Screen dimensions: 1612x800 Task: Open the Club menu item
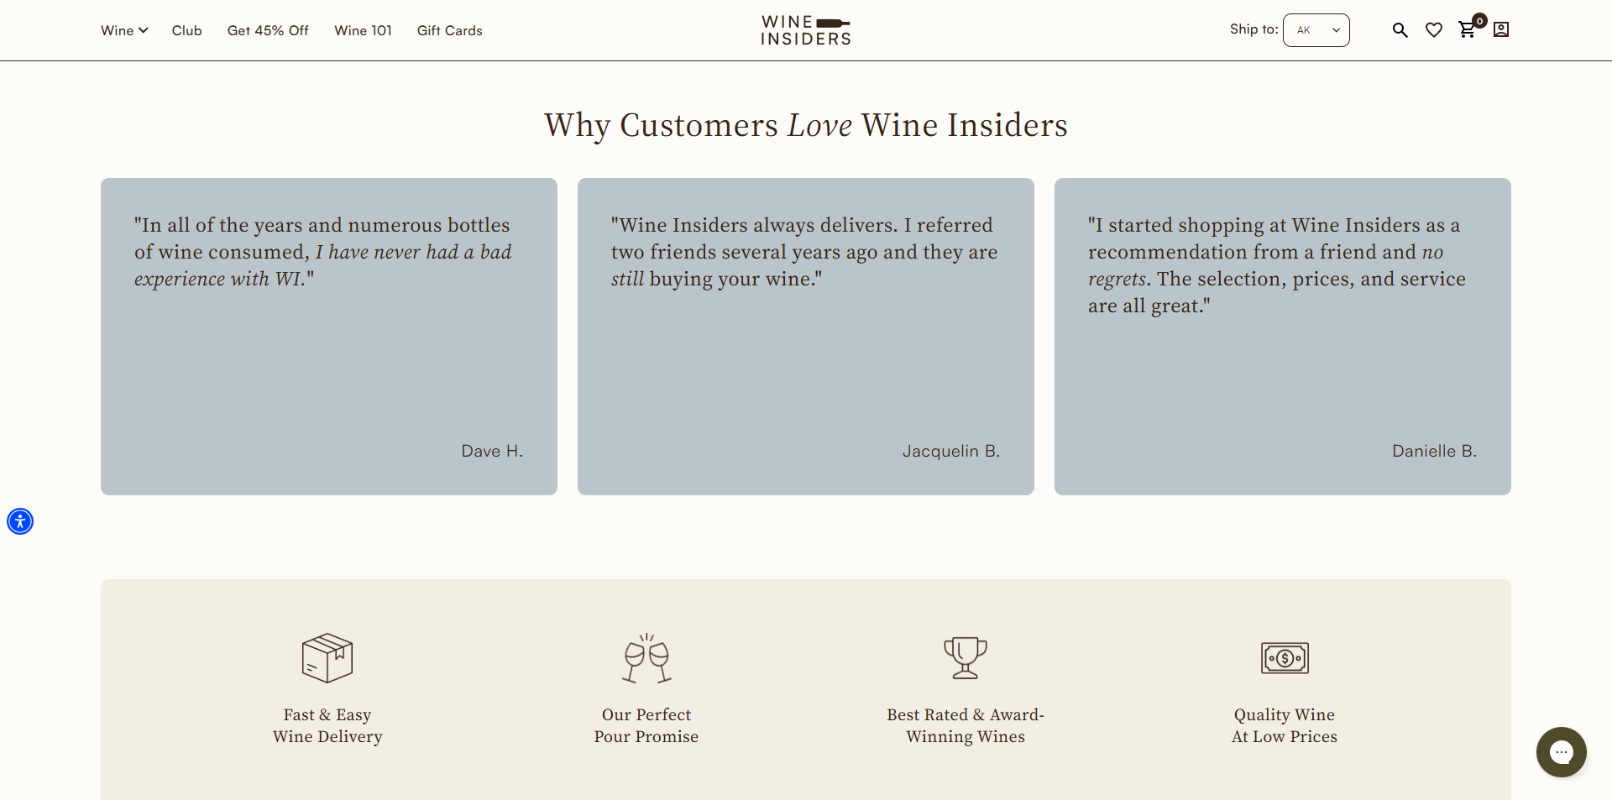tap(186, 30)
